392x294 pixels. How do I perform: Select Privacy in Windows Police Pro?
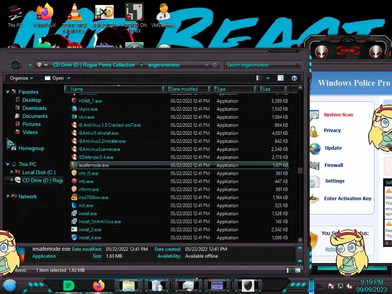click(x=332, y=131)
